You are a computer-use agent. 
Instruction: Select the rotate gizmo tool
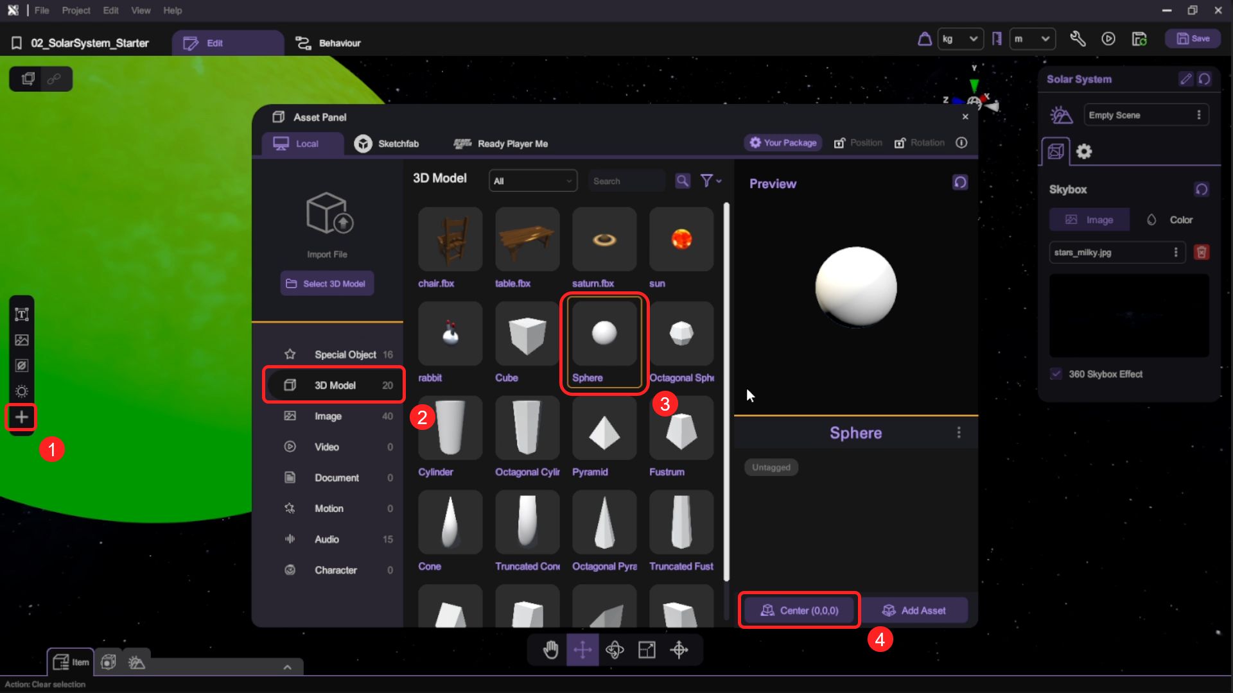(x=615, y=650)
